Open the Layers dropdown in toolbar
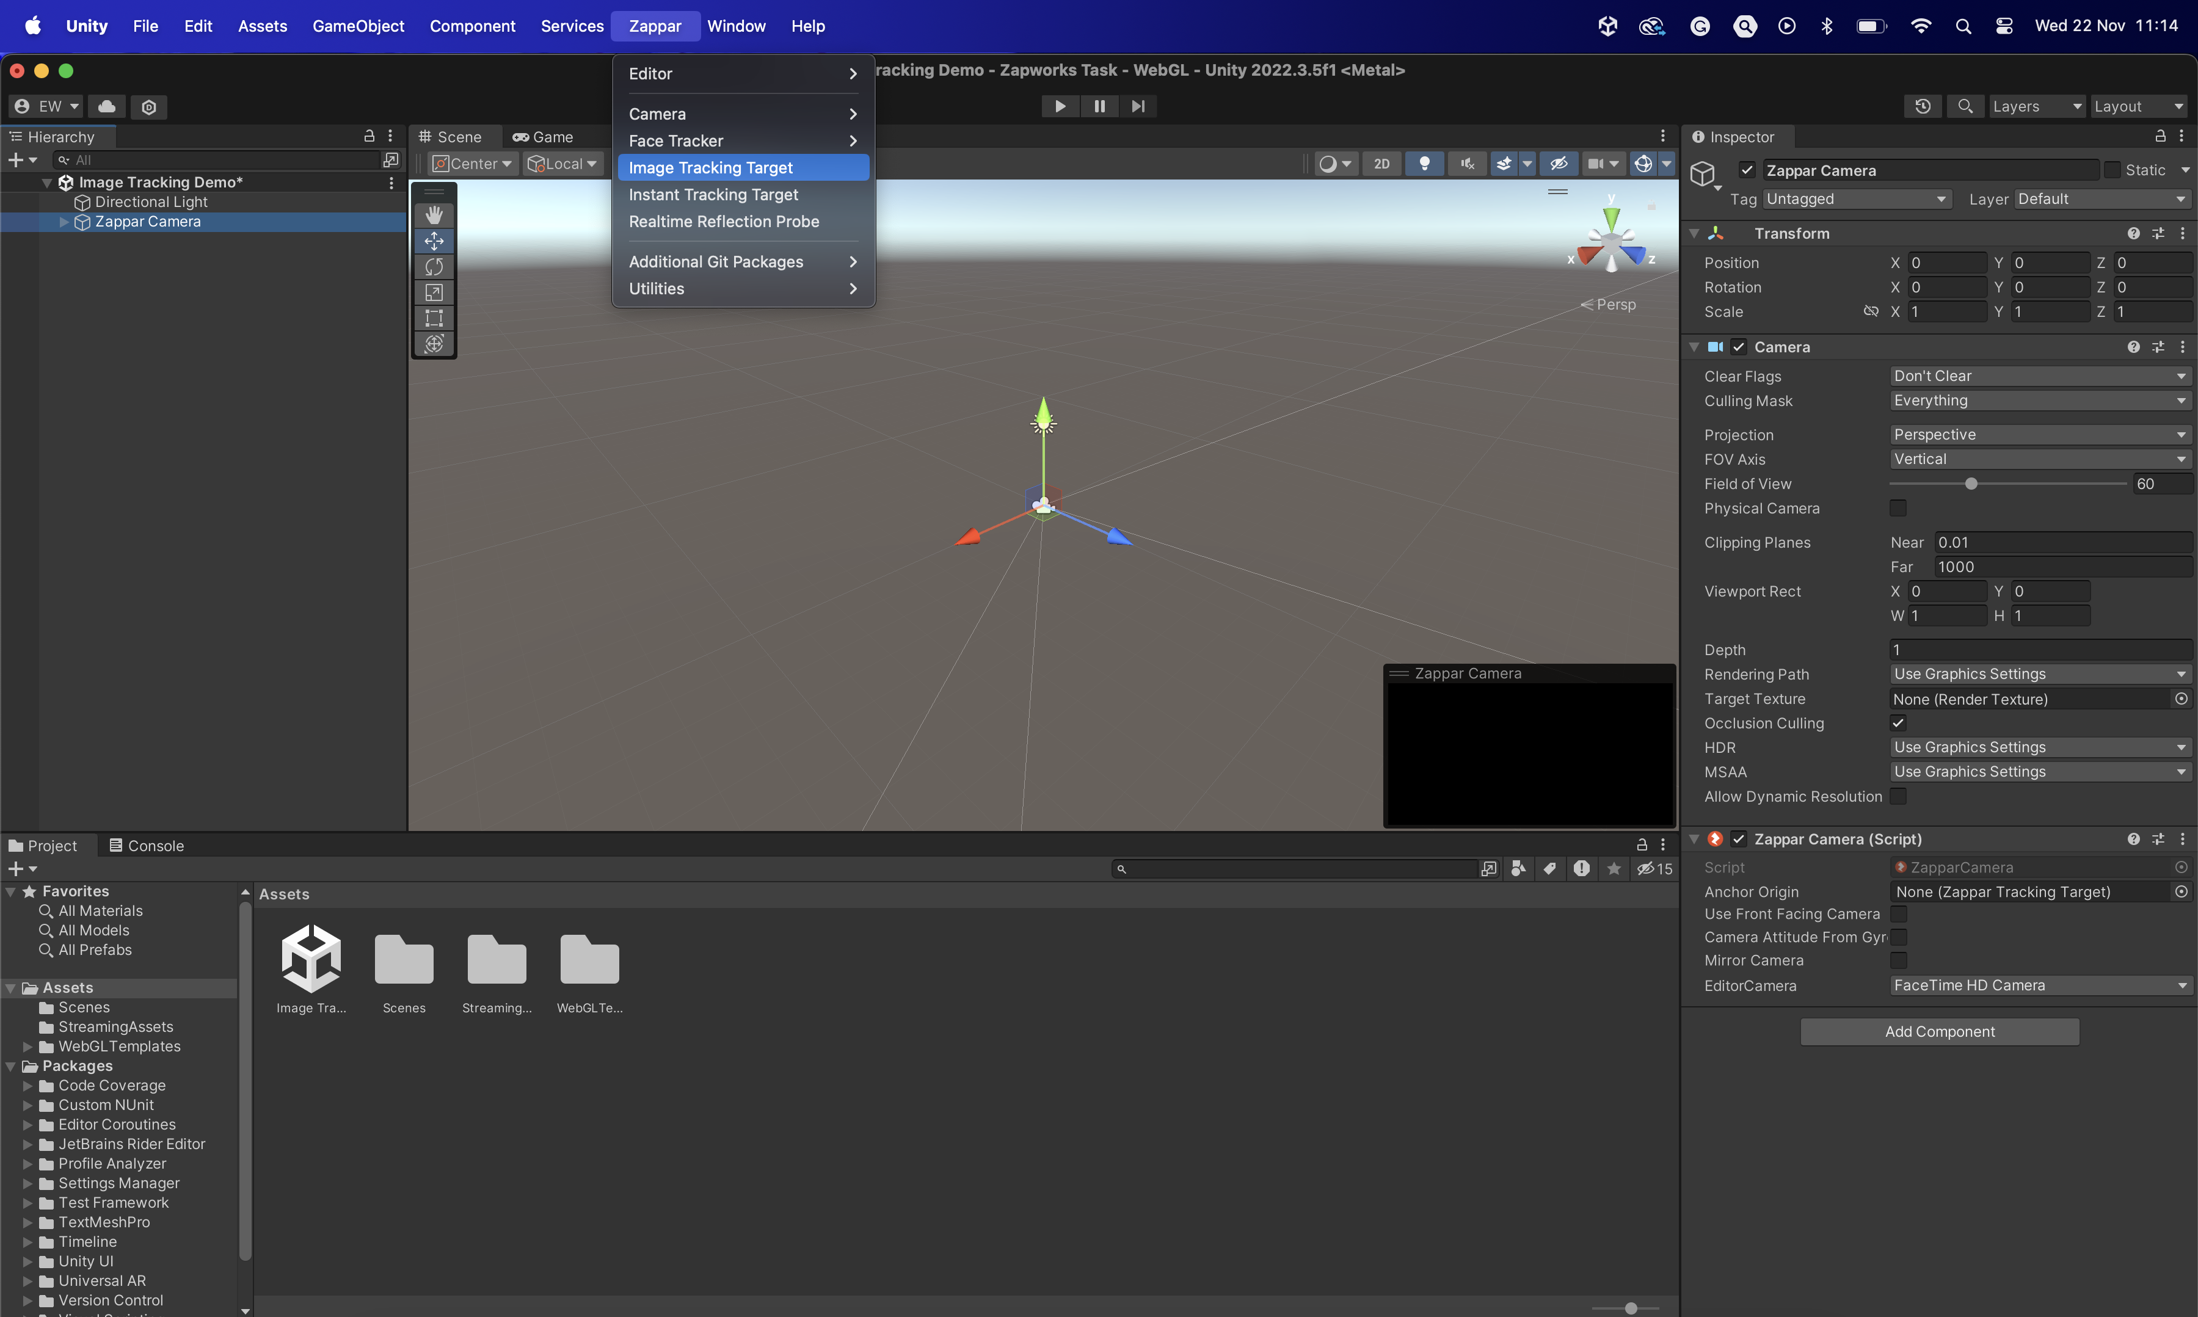Screen dimensions: 2198x1317 (x=2036, y=106)
